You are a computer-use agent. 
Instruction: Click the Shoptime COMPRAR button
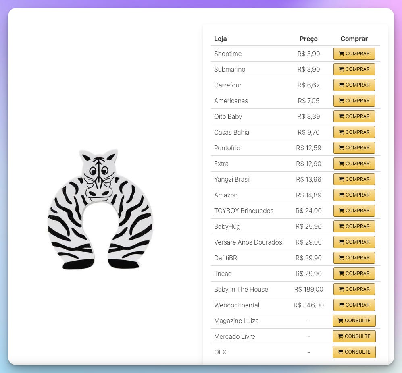(x=354, y=54)
